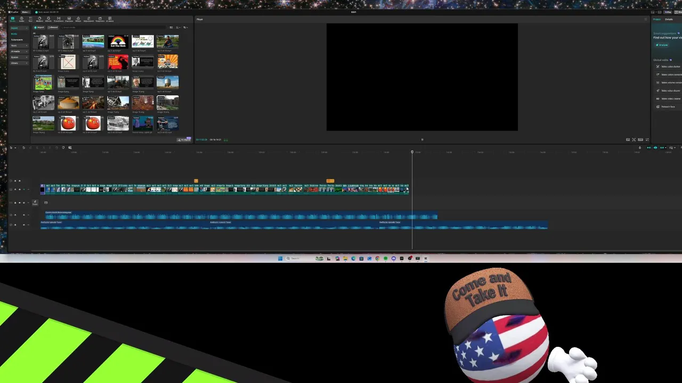Toggle auto snapping in timeline toolbar
This screenshot has width=682, height=383.
[655, 147]
